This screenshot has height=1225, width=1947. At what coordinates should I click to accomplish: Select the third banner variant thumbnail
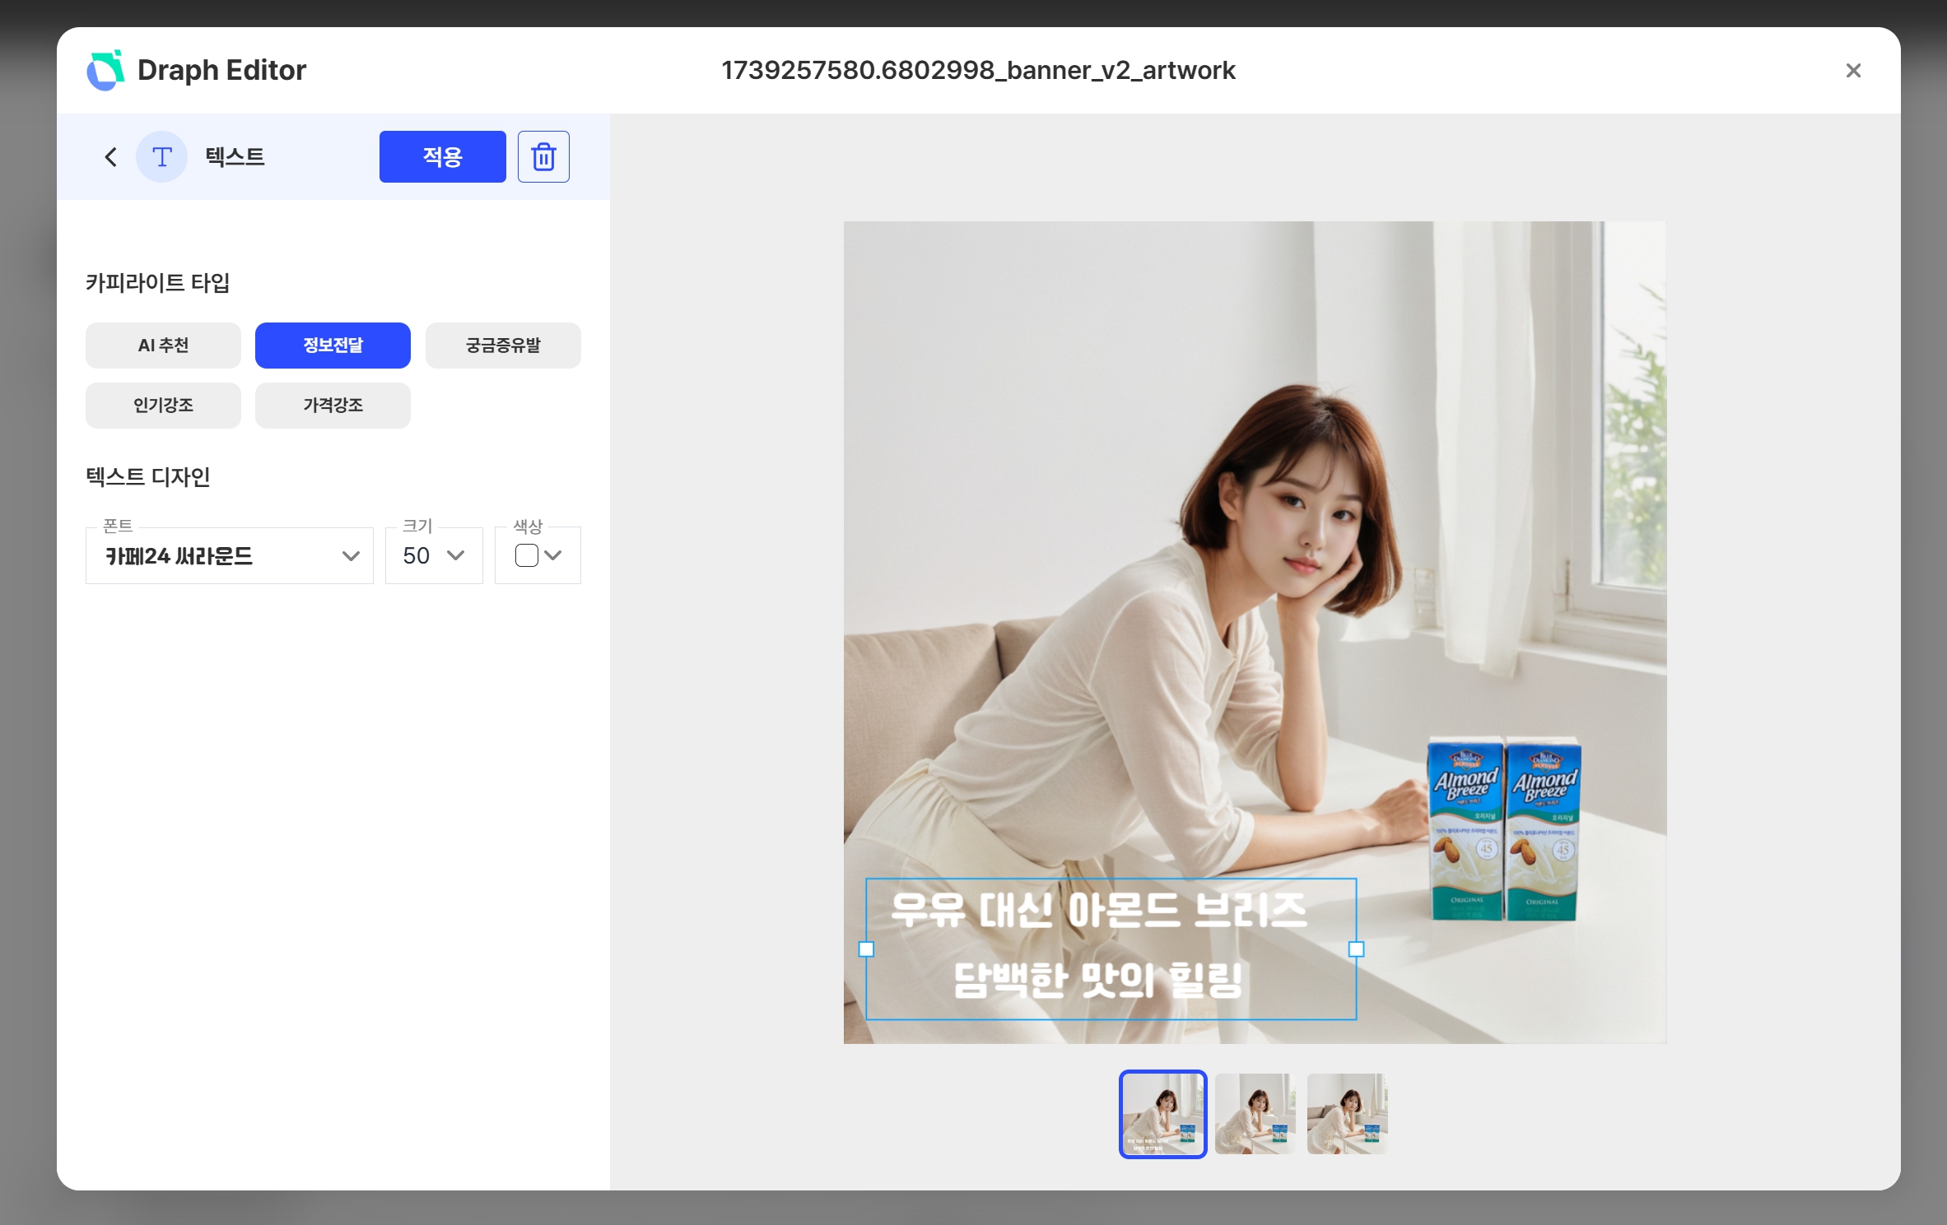(1346, 1114)
